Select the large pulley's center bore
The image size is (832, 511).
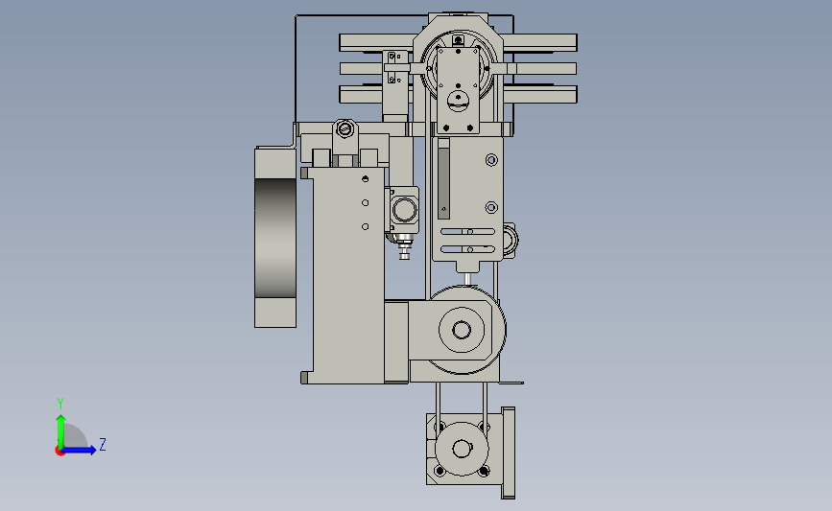tap(461, 330)
